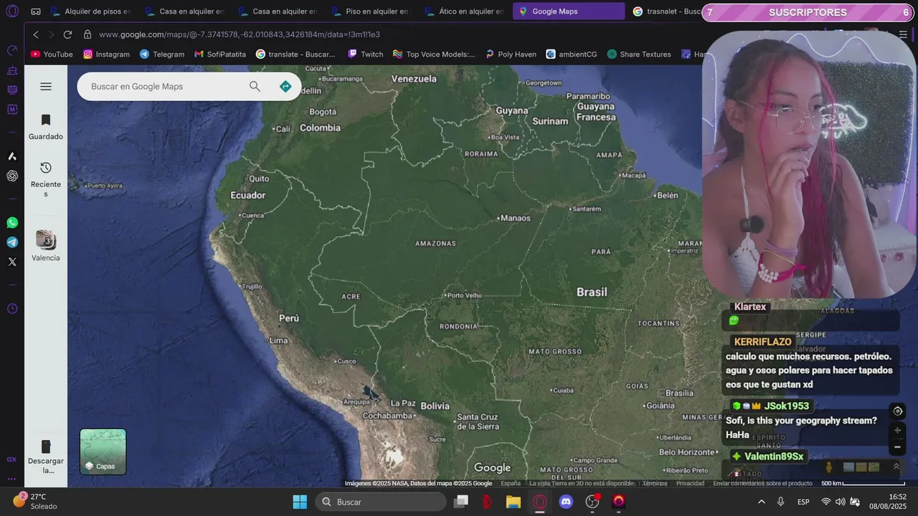Switch to the trasnalet Google search tab
The image size is (918, 516).
pyautogui.click(x=667, y=11)
